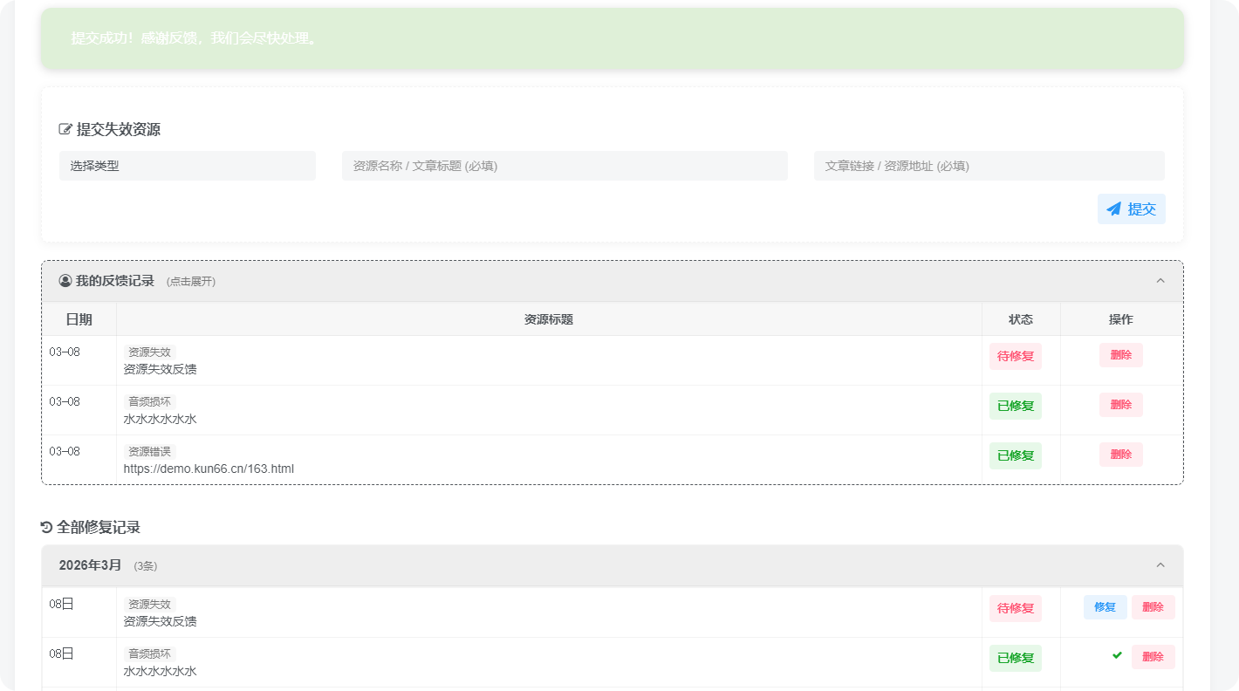
Task: Focus the 文章链接 / 资源地址 input field
Action: 989,166
